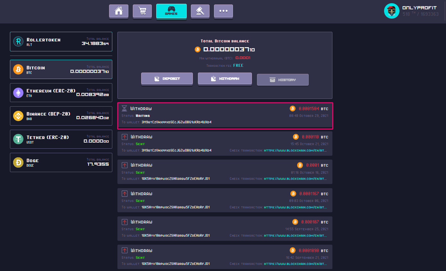Click the Deposit button

167,78
